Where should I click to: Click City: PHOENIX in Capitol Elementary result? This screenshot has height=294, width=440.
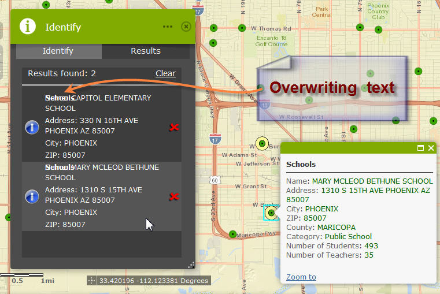pos(71,143)
